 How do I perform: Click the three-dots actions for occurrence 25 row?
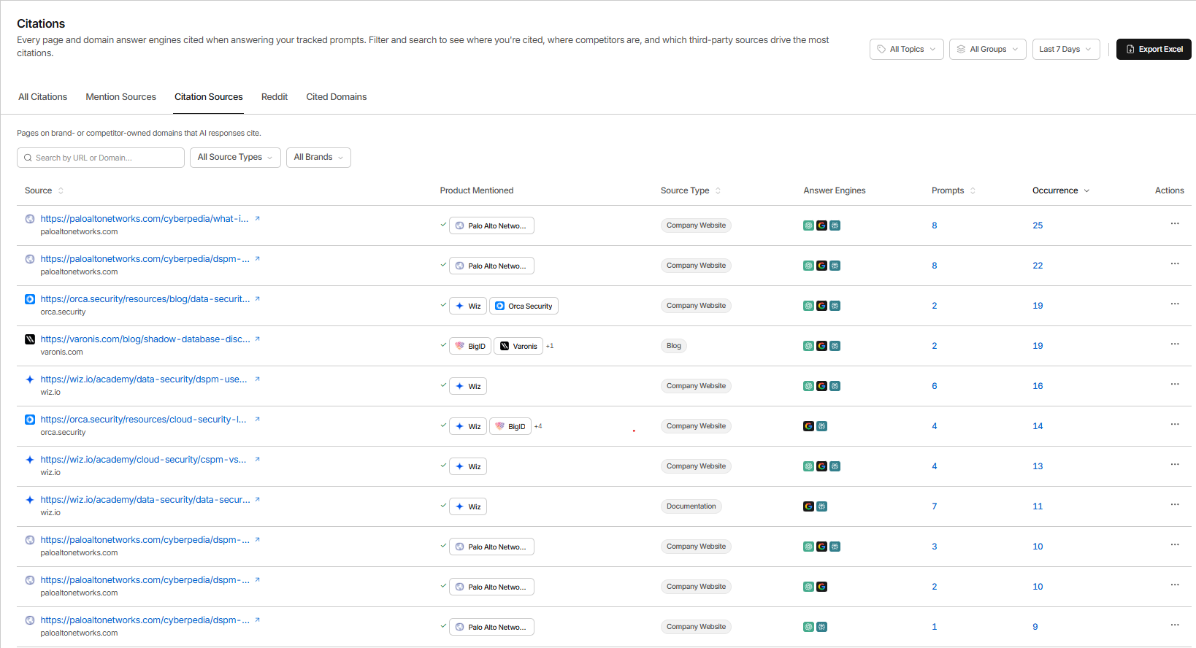(1175, 224)
